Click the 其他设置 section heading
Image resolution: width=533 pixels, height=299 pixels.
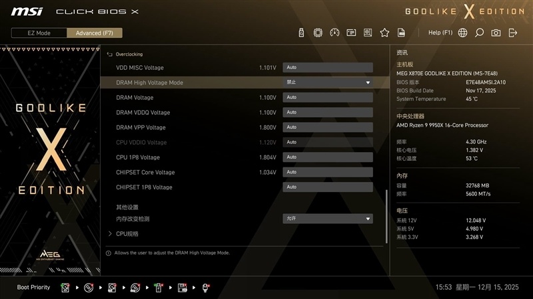127,207
